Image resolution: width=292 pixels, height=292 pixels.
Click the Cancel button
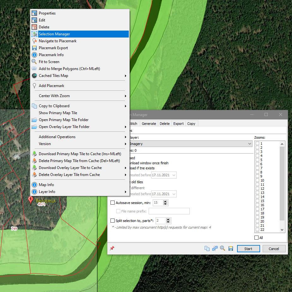(x=274, y=248)
